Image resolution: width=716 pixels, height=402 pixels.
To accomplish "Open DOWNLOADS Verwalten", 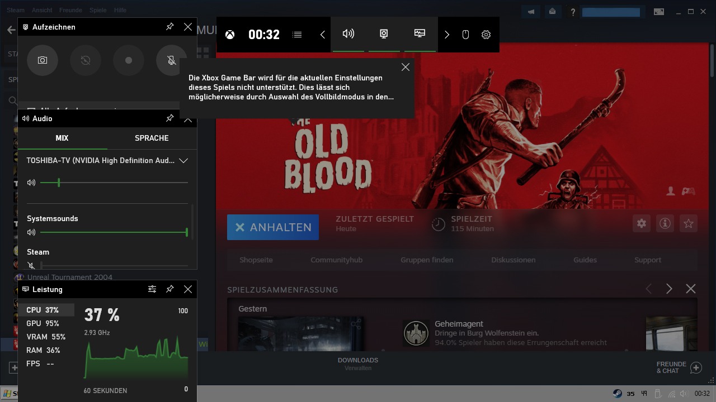I will coord(358,364).
